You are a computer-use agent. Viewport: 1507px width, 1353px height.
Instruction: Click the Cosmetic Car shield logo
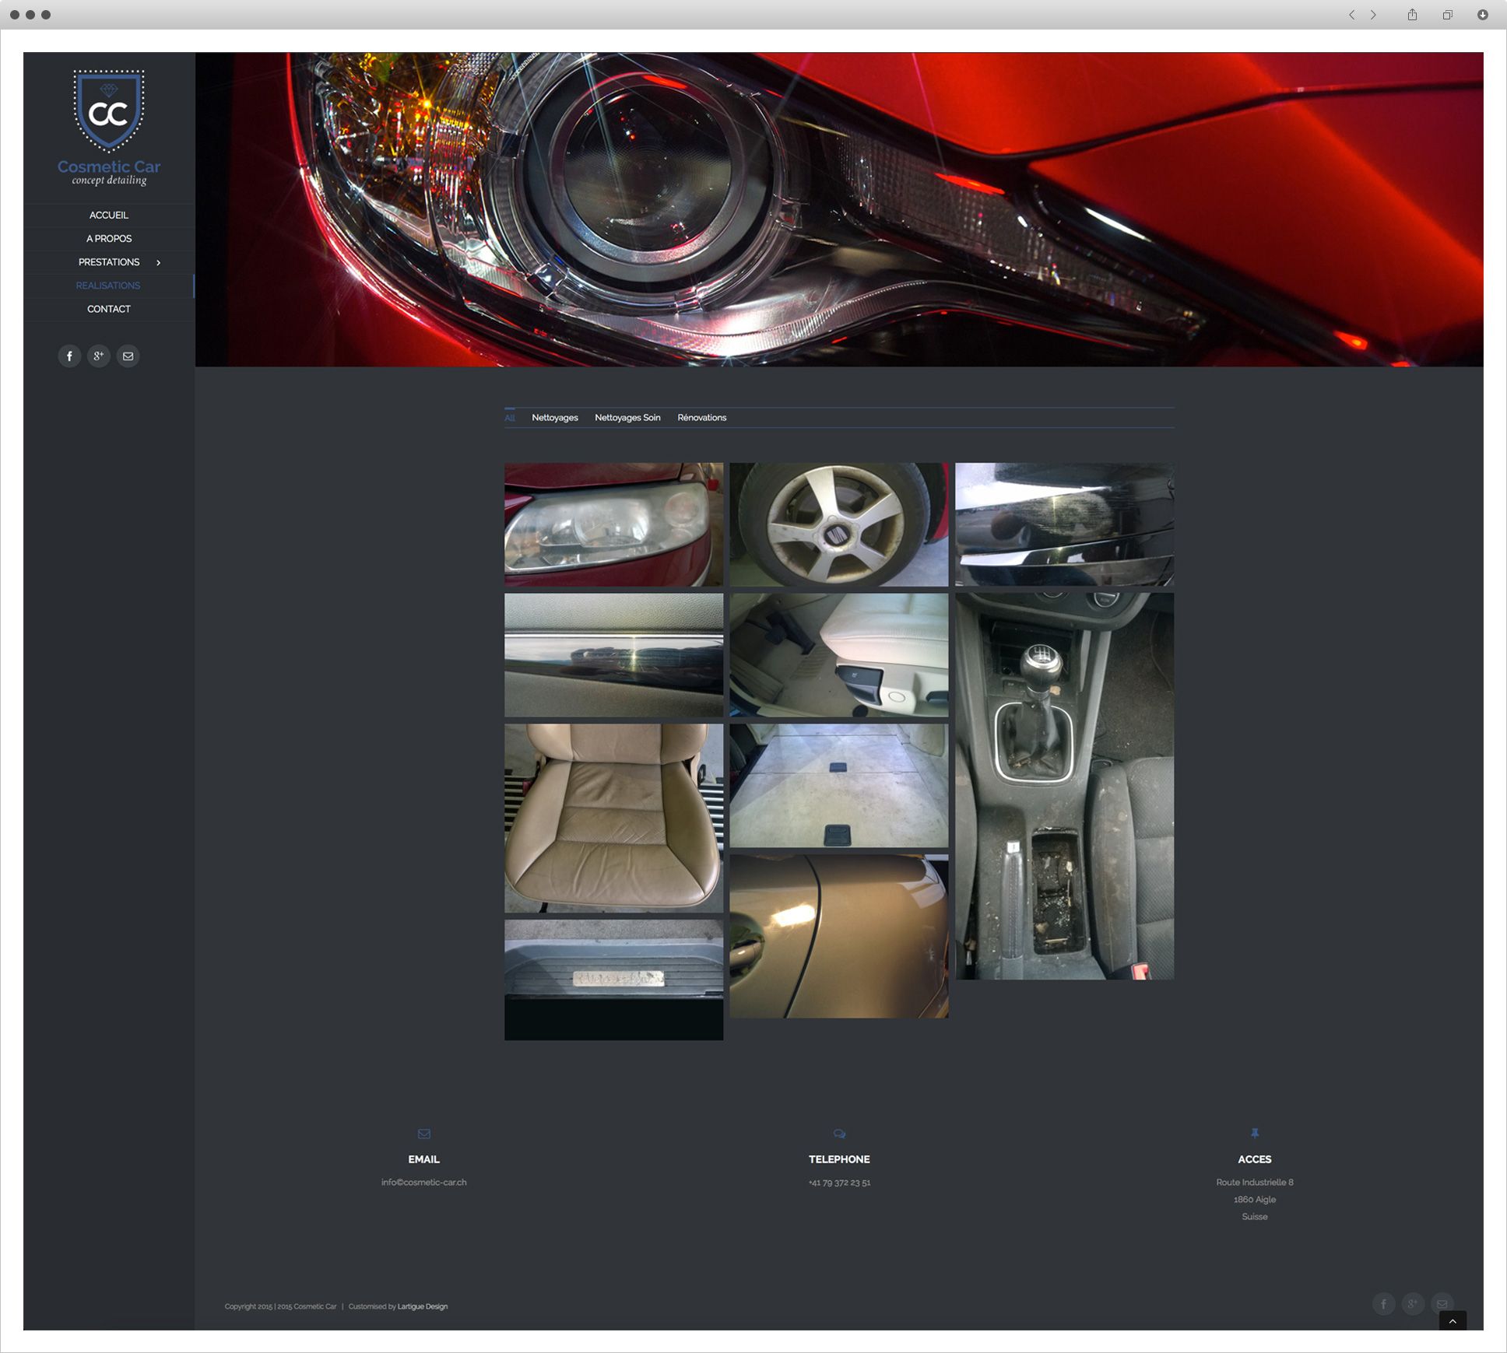point(109,111)
